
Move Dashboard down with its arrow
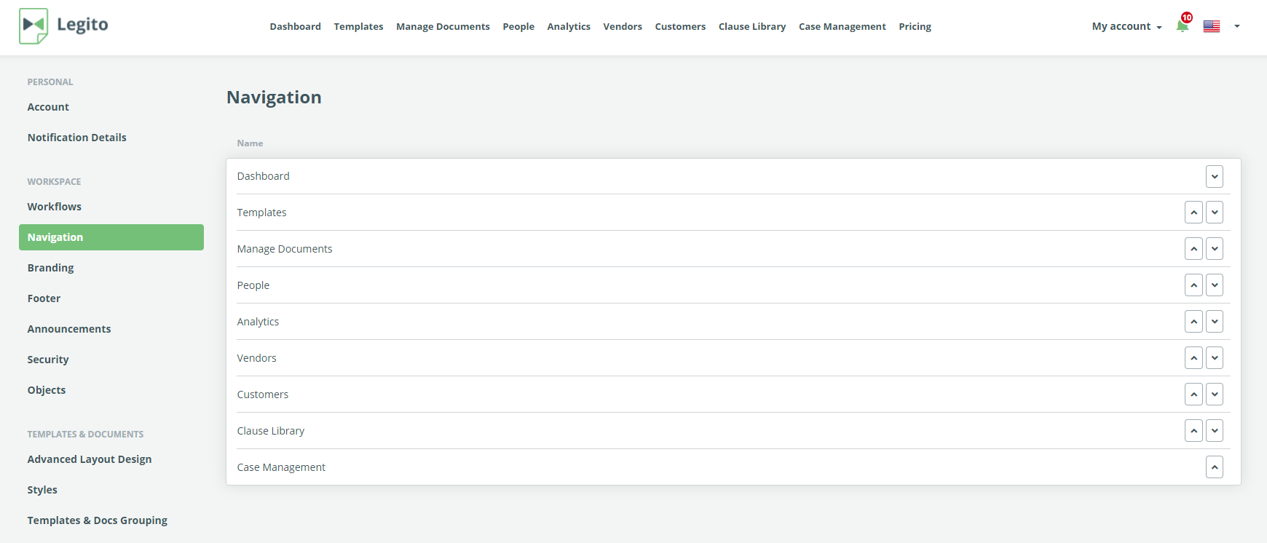pos(1215,176)
